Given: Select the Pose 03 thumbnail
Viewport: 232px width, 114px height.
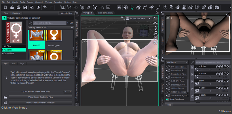Looking at the screenshot, I should pos(37,40).
